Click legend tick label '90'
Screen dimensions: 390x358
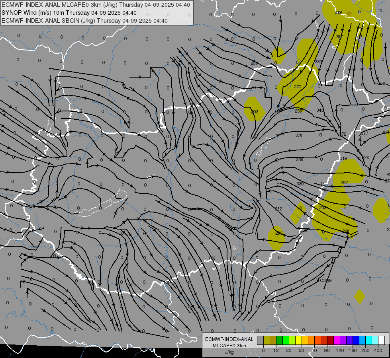pos(327,350)
